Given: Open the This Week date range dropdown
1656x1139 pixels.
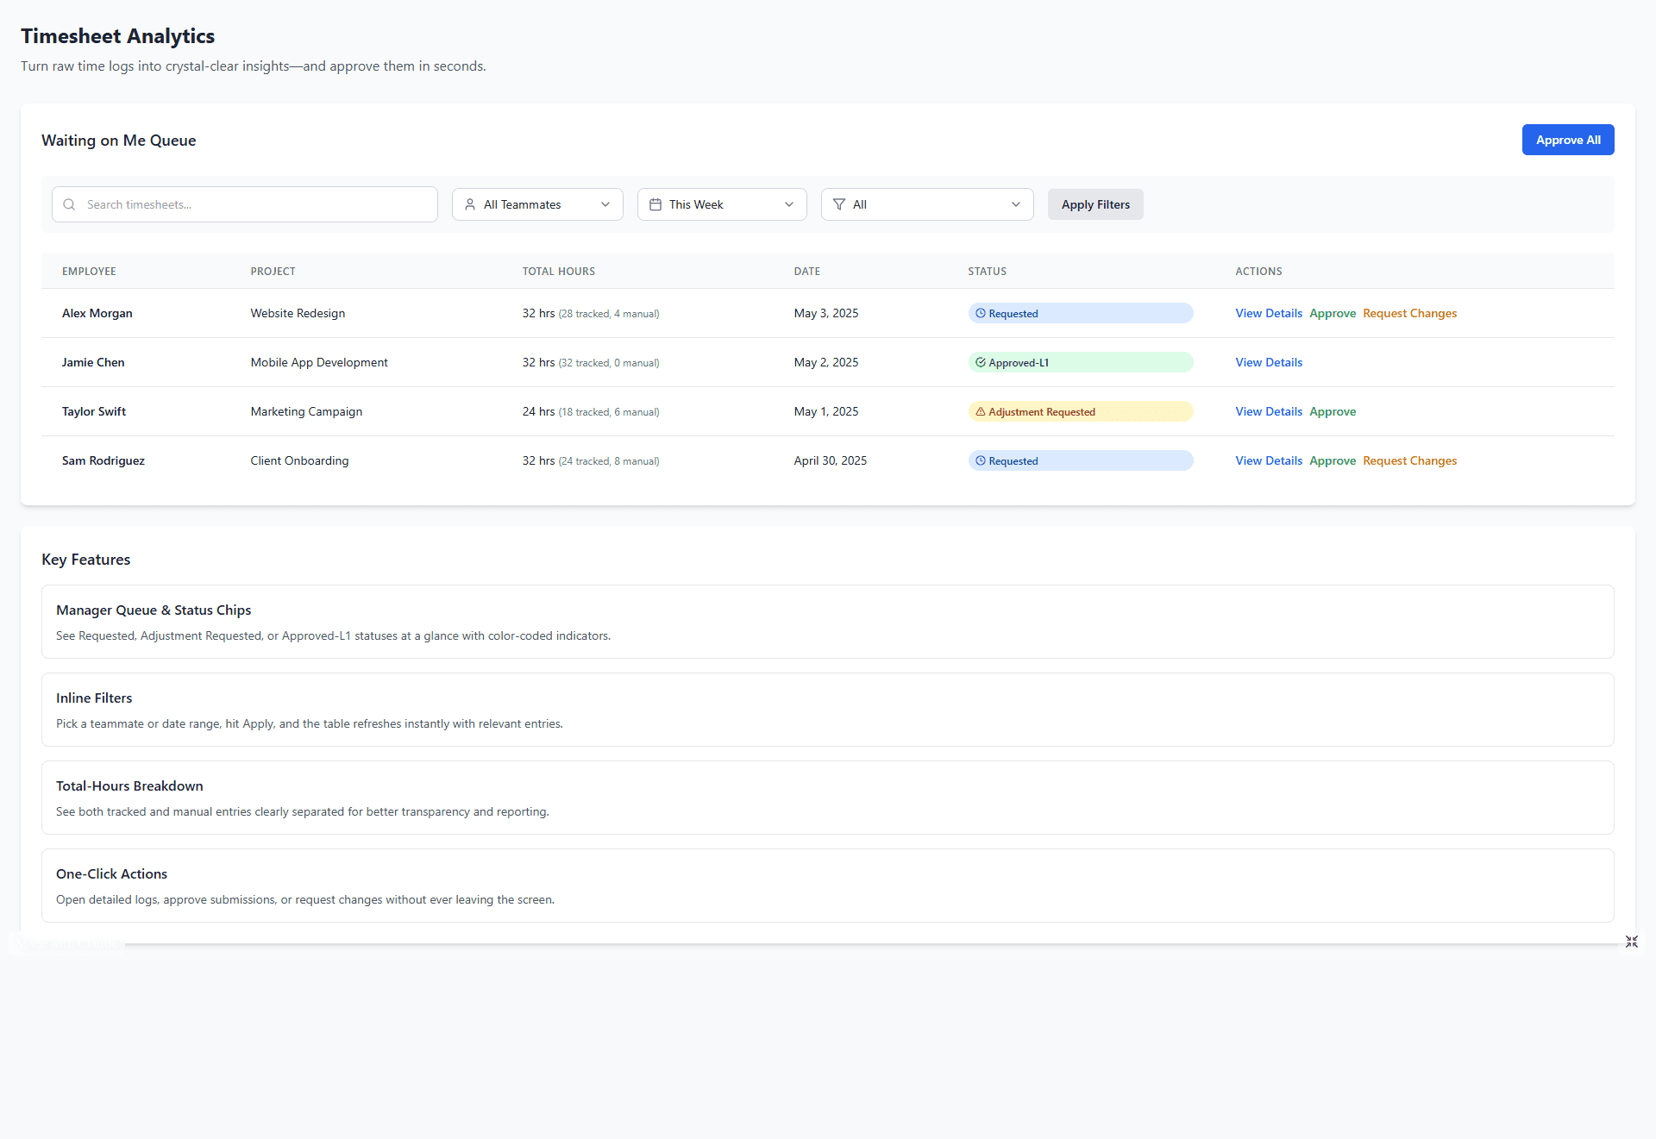Looking at the screenshot, I should [x=722, y=204].
